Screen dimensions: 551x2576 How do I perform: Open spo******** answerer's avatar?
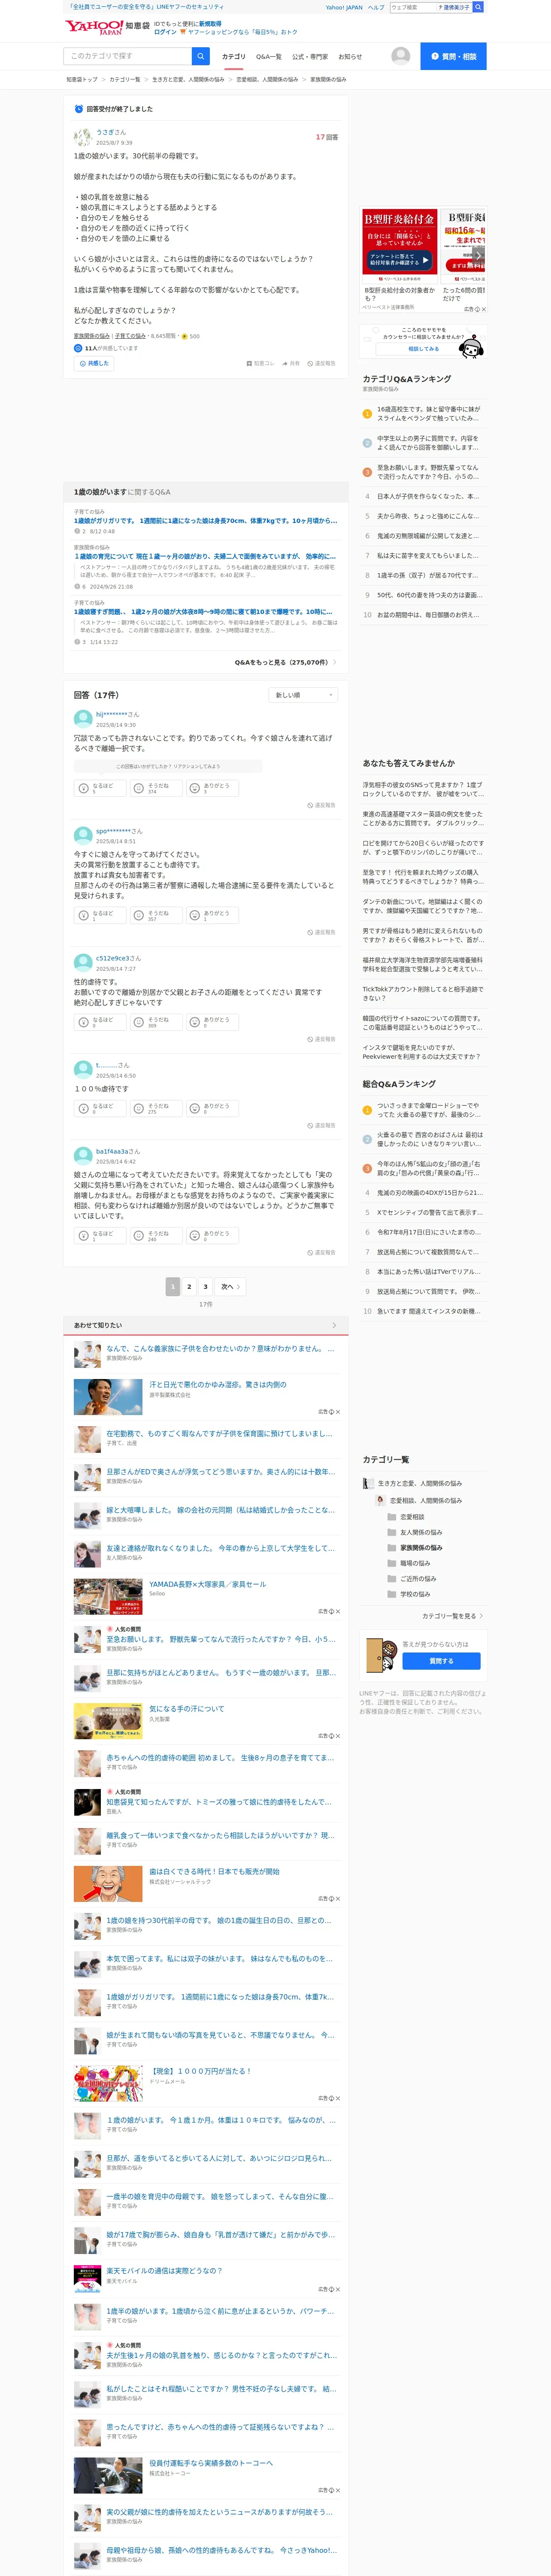pyautogui.click(x=83, y=836)
